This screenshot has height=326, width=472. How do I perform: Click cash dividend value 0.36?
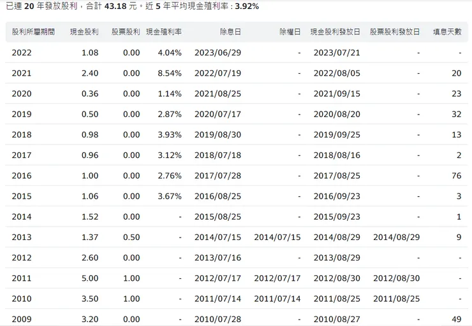(x=90, y=94)
